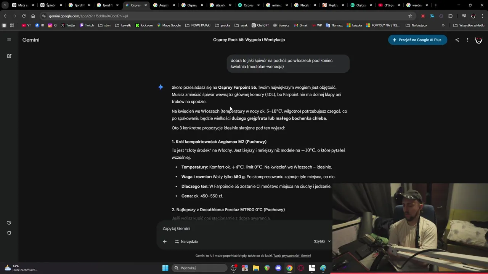Click the Chrome home button
Viewport: 488px width, 274px height.
(33, 16)
